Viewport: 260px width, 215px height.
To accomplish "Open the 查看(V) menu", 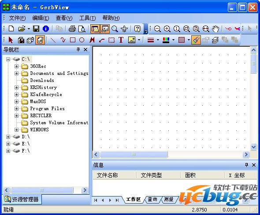I will pyautogui.click(x=64, y=18).
